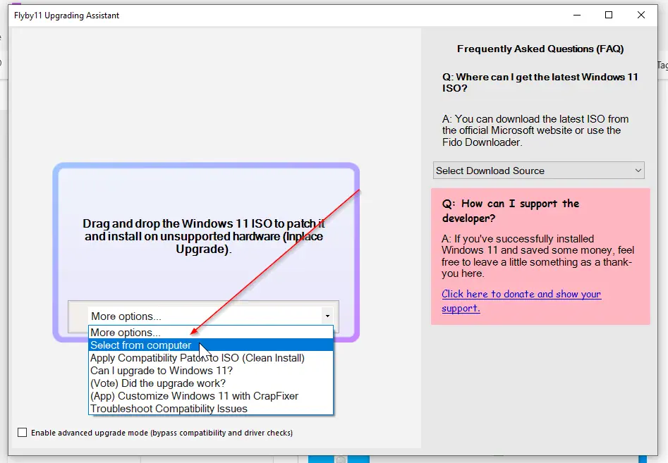The height and width of the screenshot is (463, 668).
Task: Pick 'Apply Compatibility Patch to ISO (Clean Install)'
Action: point(211,358)
